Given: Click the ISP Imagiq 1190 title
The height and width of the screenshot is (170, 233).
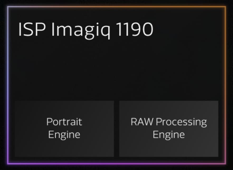Looking at the screenshot, I should pos(85,30).
